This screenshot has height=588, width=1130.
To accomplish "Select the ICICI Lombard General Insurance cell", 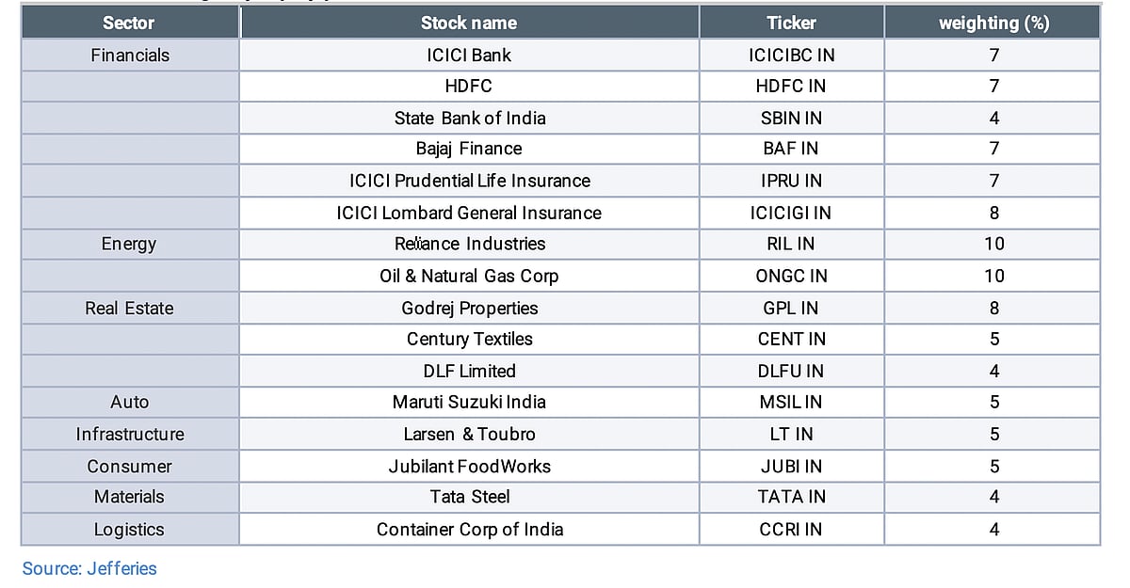I will click(469, 213).
